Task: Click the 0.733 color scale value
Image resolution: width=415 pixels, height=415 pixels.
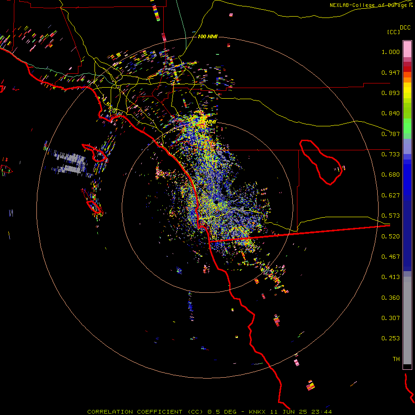Action: point(391,154)
